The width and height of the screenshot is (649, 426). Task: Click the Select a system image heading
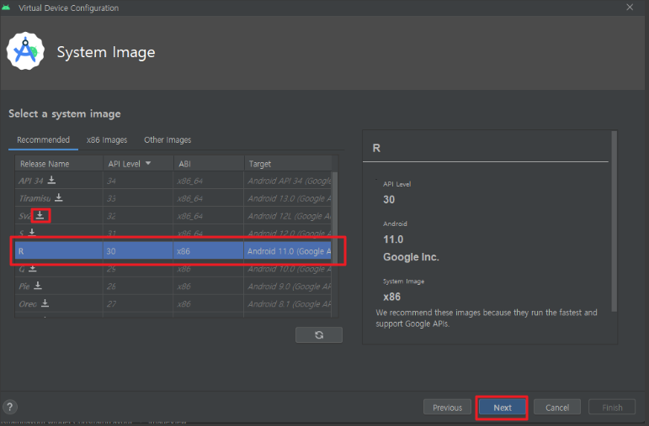pos(65,113)
